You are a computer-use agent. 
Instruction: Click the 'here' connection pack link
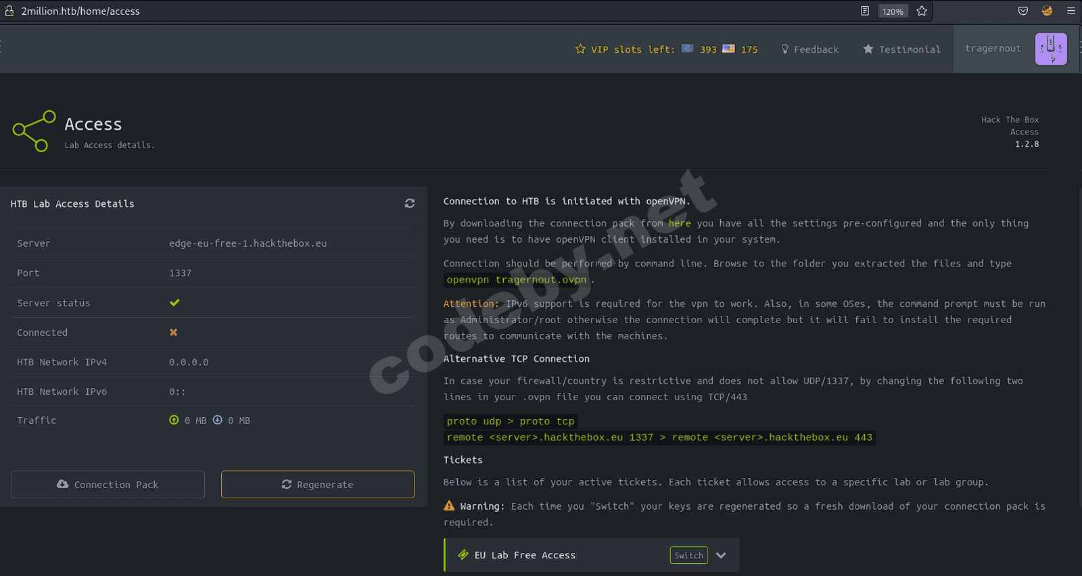click(x=680, y=223)
